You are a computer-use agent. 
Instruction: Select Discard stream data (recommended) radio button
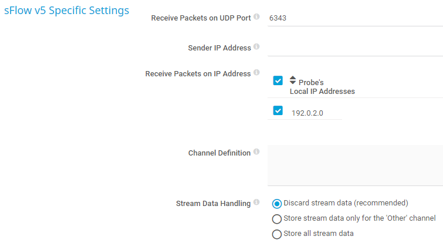(x=277, y=204)
